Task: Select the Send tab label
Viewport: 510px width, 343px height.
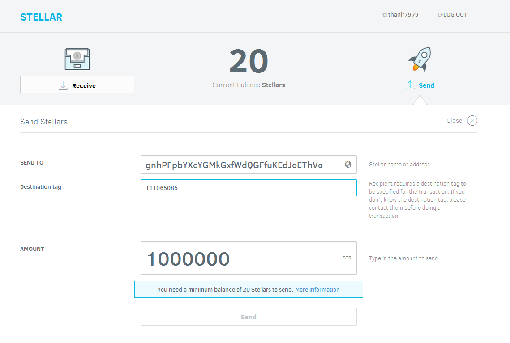Action: click(426, 85)
